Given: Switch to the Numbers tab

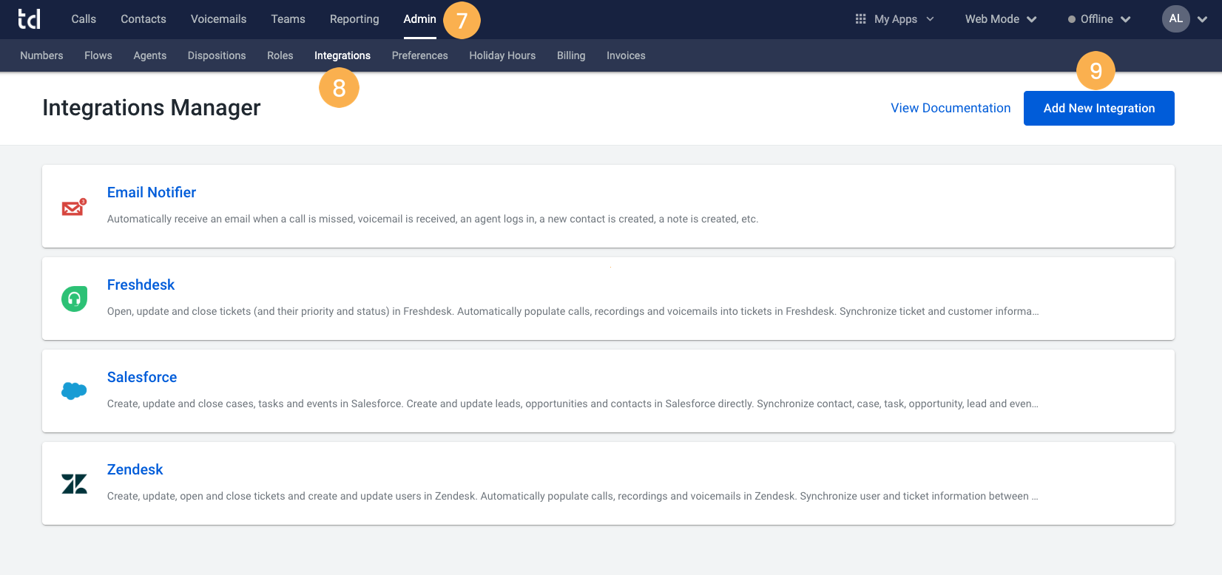Looking at the screenshot, I should [41, 55].
